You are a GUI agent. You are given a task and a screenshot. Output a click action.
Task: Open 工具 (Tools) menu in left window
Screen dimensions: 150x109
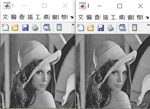tap(38, 17)
